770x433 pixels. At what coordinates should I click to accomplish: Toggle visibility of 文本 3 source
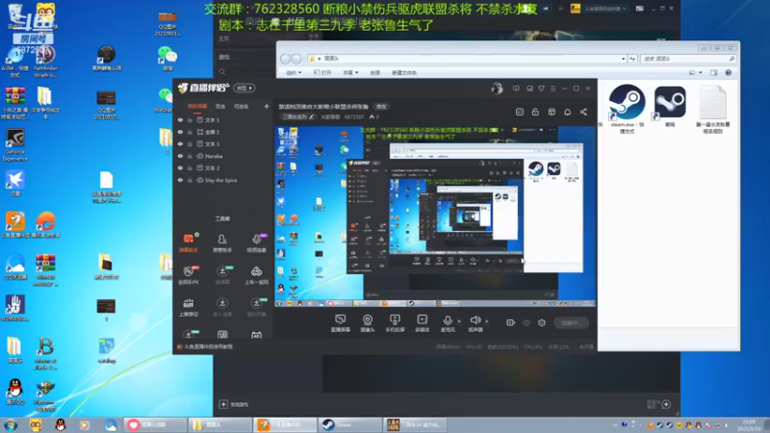[180, 143]
